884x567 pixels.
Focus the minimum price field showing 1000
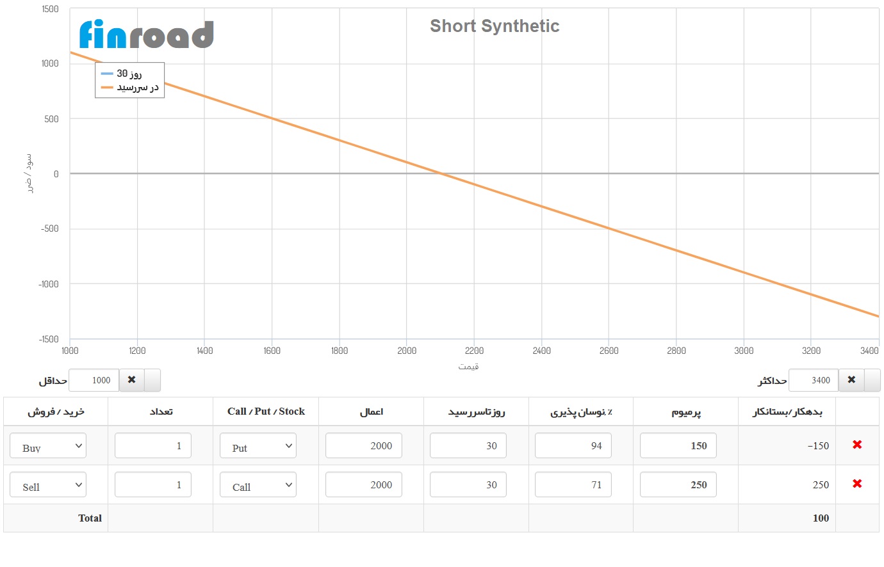click(x=94, y=380)
